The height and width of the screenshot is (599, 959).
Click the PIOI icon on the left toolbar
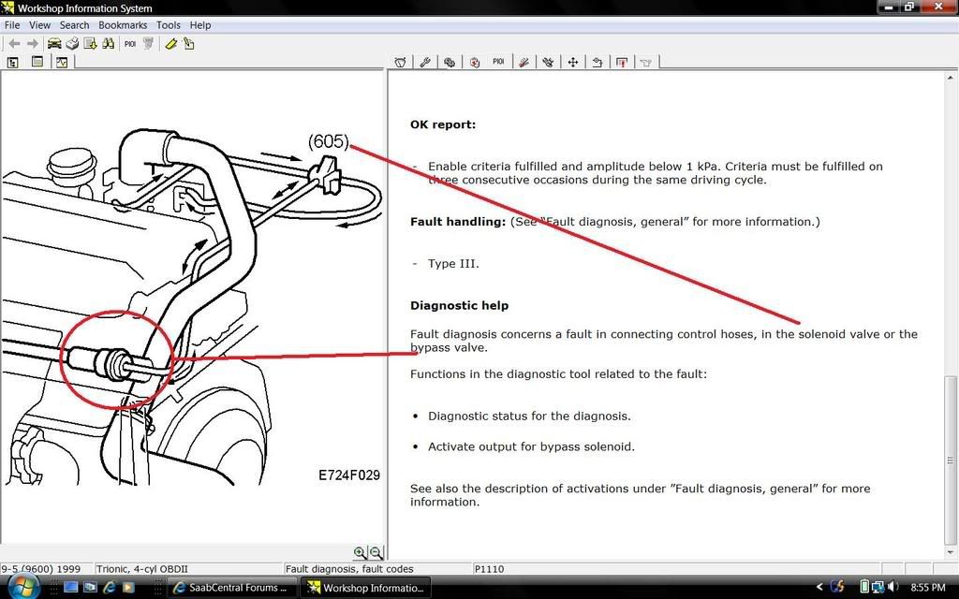coord(129,43)
